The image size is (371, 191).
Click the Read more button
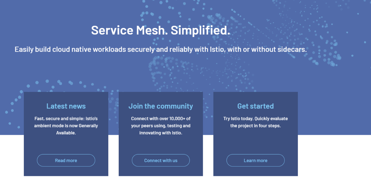(x=66, y=160)
